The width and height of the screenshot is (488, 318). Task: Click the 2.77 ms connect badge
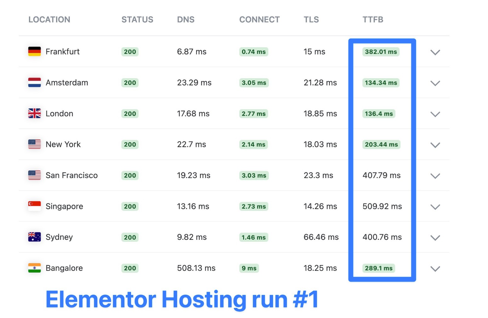point(254,113)
